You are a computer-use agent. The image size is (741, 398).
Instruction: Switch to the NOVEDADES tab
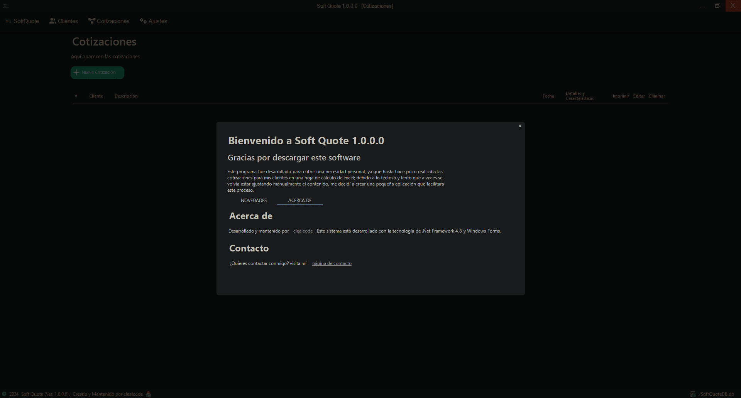(254, 201)
